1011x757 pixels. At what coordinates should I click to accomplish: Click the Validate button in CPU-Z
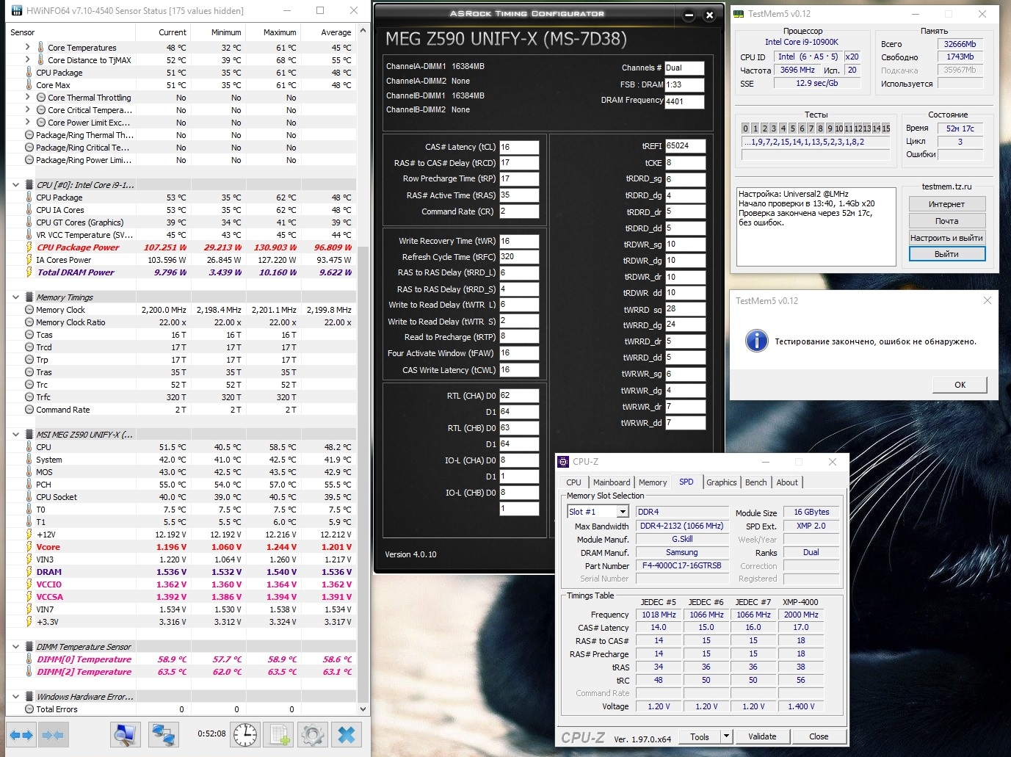point(762,736)
